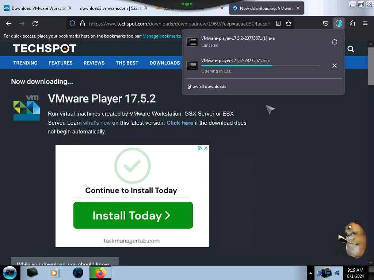
Task: Click the Manage bookmarks link
Action: tap(162, 36)
